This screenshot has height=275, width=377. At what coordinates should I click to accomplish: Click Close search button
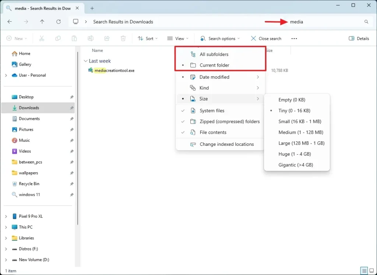click(266, 38)
